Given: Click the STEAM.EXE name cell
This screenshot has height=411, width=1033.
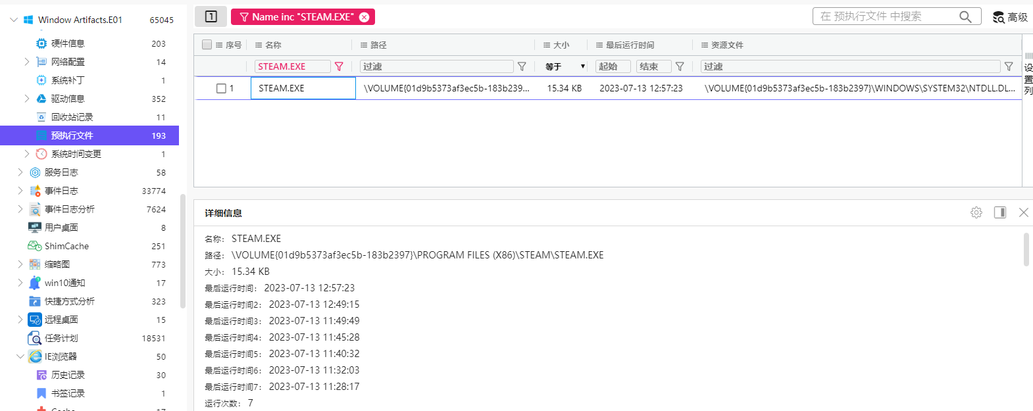Looking at the screenshot, I should pyautogui.click(x=303, y=88).
